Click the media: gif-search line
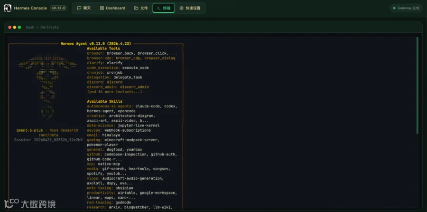The width and height of the screenshot is (427, 212). pyautogui.click(x=129, y=169)
